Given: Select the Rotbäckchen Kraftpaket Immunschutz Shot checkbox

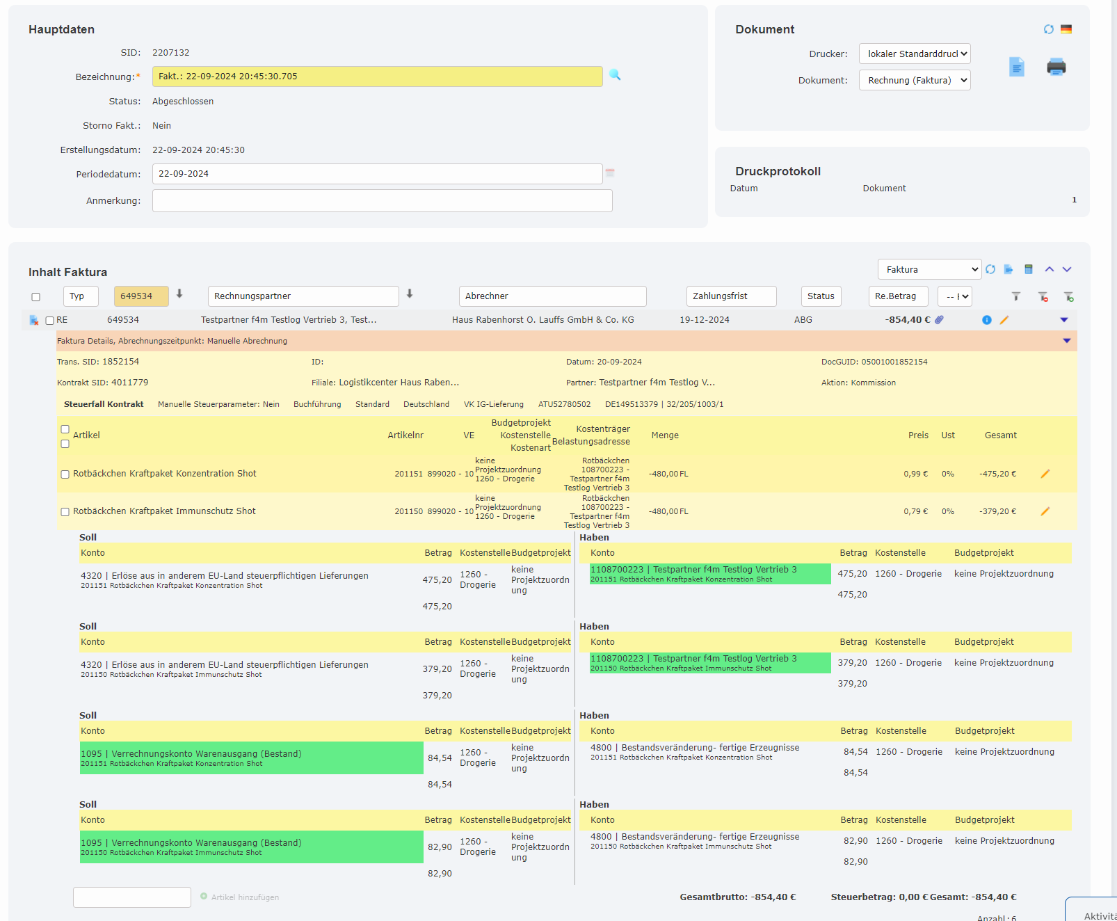Looking at the screenshot, I should tap(65, 511).
